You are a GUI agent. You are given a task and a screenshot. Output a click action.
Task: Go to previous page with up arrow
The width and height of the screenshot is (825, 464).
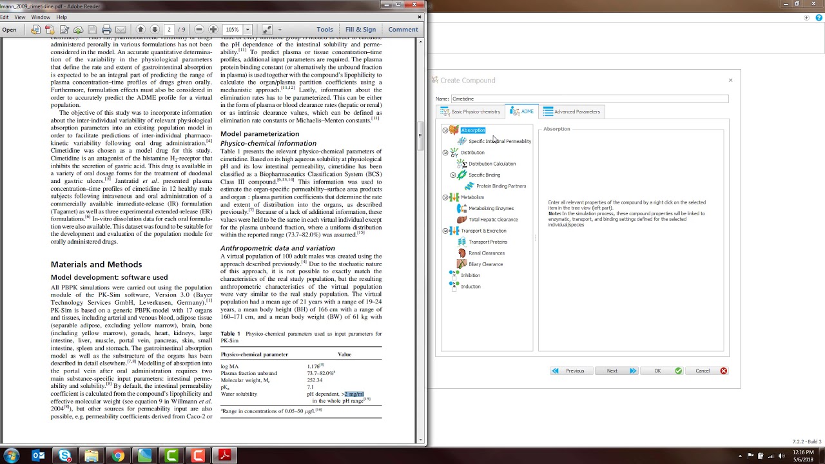click(x=141, y=30)
